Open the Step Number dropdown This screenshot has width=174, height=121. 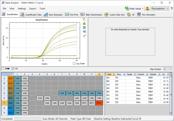click(168, 69)
